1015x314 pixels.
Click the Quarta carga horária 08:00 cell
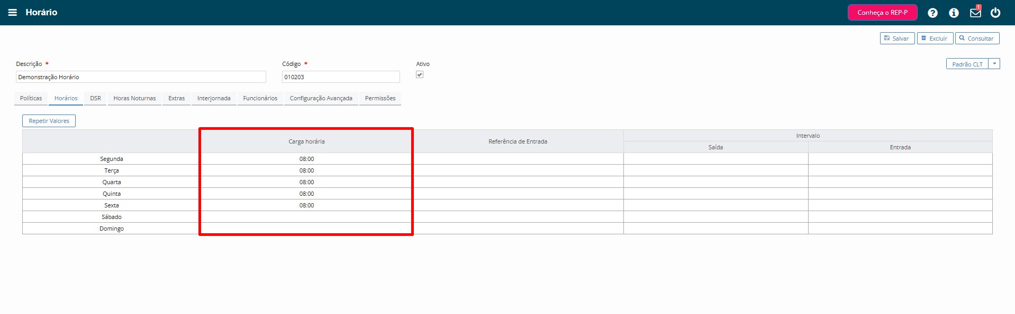click(306, 182)
